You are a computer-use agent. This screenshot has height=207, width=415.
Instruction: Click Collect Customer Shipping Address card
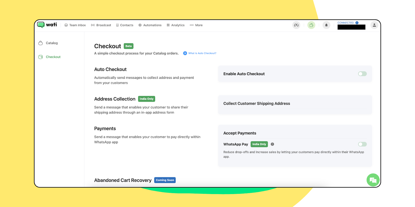click(x=295, y=105)
